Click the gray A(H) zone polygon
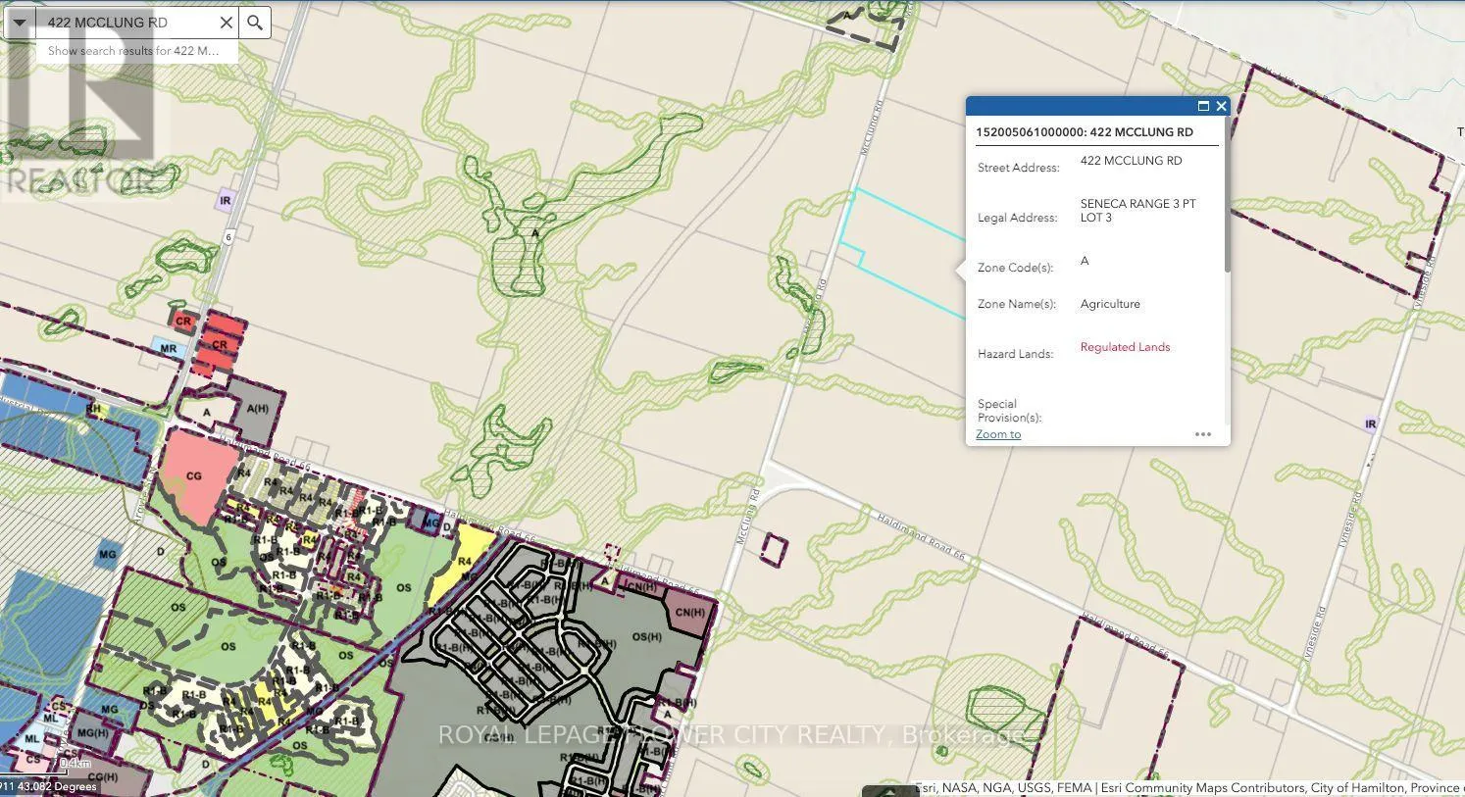Image resolution: width=1465 pixels, height=797 pixels. pyautogui.click(x=257, y=408)
